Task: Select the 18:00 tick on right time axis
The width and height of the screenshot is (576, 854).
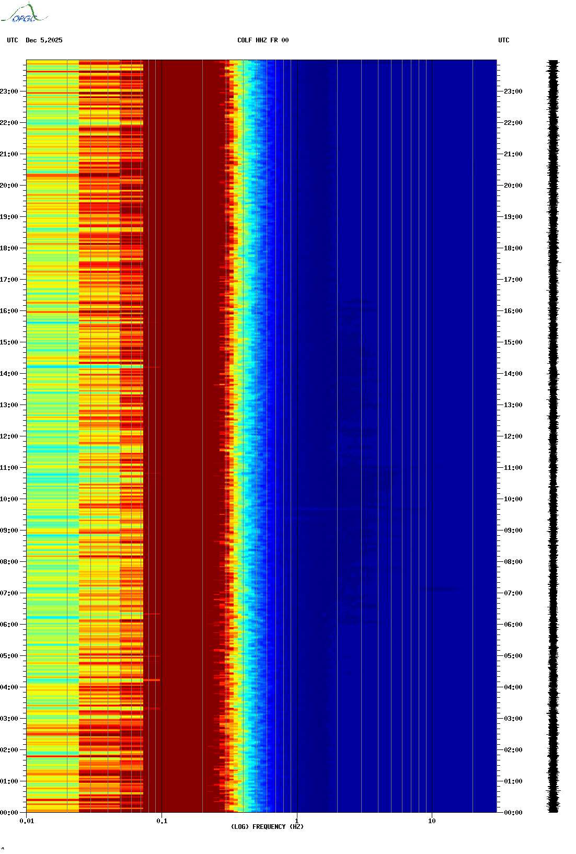Action: [x=513, y=248]
